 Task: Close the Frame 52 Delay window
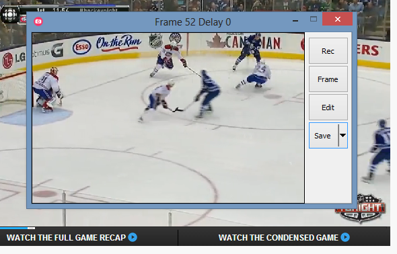[338, 19]
